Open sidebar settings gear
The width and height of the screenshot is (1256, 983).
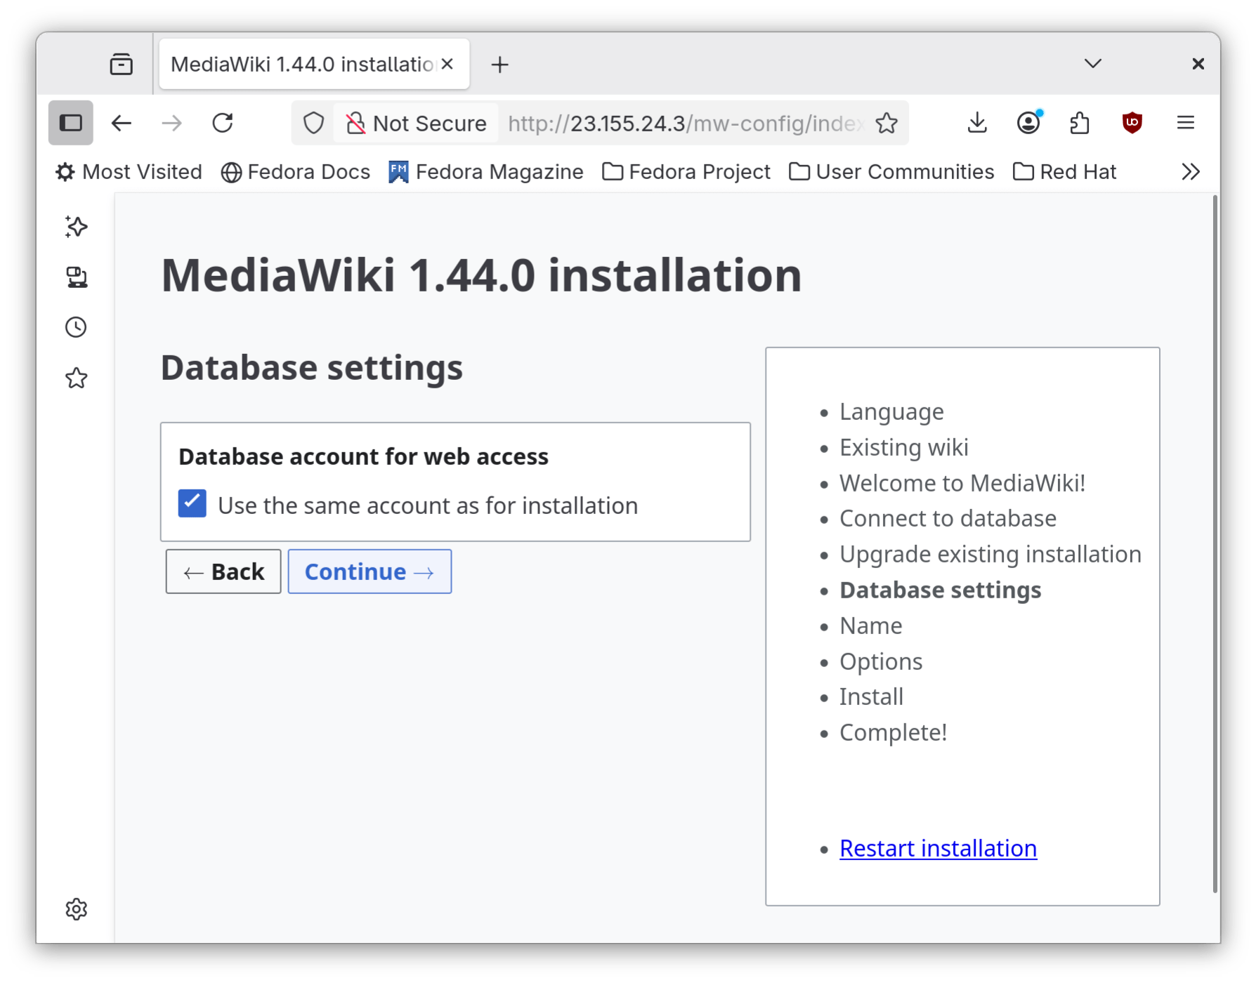(x=75, y=909)
